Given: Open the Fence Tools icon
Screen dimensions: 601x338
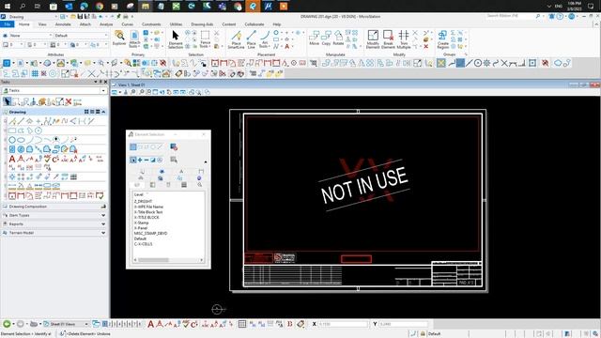Looking at the screenshot, I should pos(205,39).
